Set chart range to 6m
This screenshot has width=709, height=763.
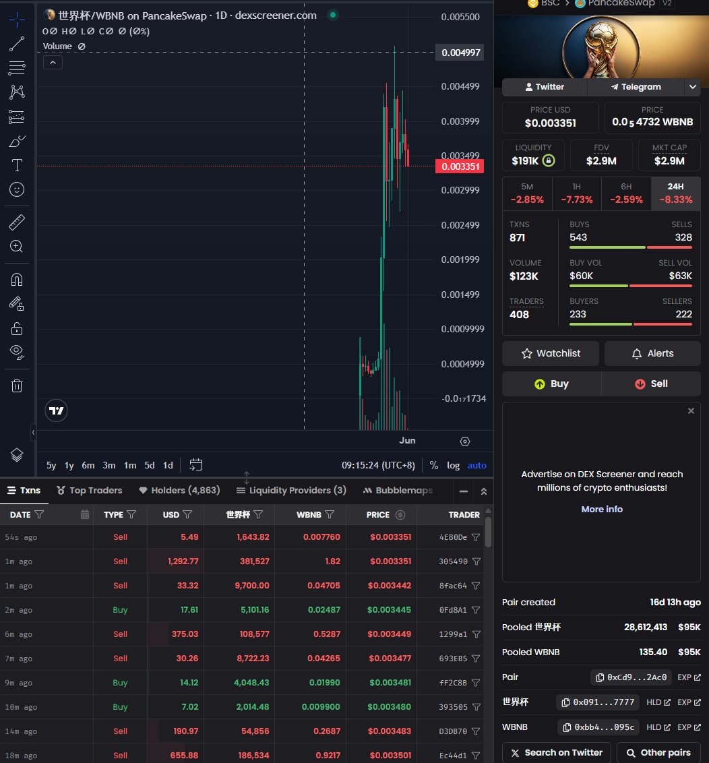pos(88,465)
